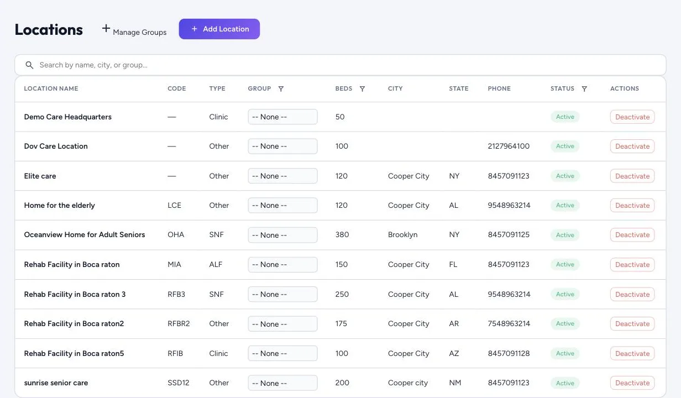681x398 pixels.
Task: Deactivate sunrise senior care
Action: point(632,383)
